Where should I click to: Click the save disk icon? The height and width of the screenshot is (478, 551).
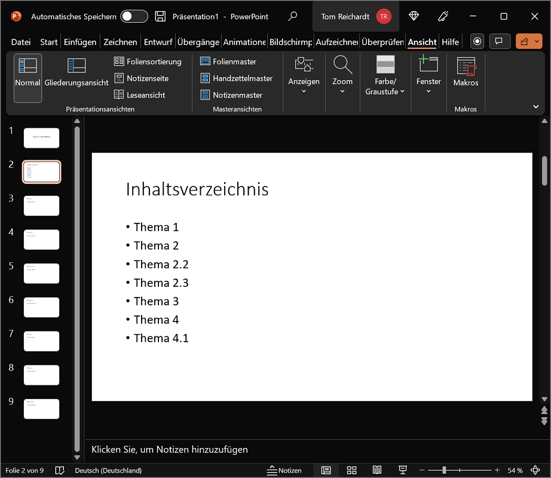tap(160, 16)
